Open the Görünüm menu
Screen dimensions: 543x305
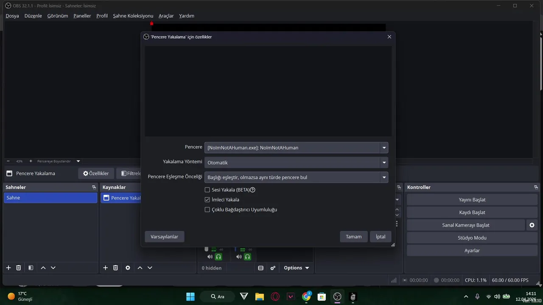coord(58,16)
